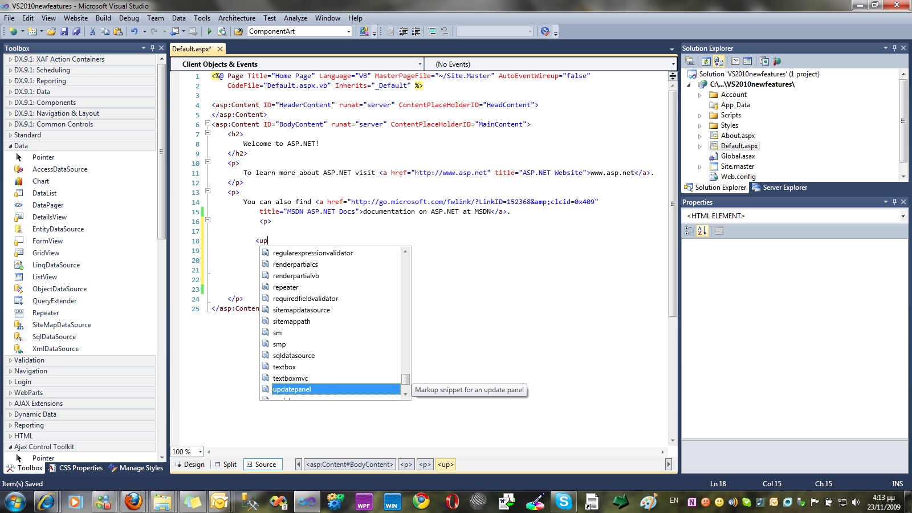Click View Code icon in Solution Explorer
This screenshot has width=912, height=513.
pos(735,61)
